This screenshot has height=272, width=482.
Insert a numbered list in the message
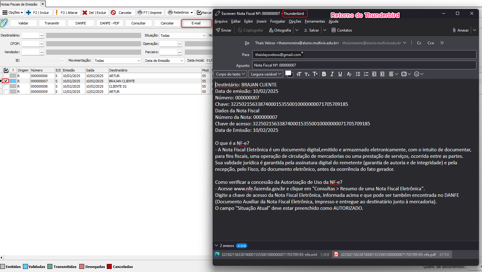pyautogui.click(x=366, y=74)
